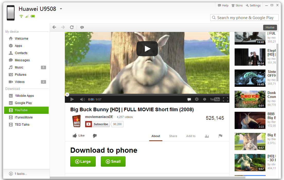This screenshot has height=180, width=284.
Task: Start the video with the large play overlay
Action: (x=147, y=49)
